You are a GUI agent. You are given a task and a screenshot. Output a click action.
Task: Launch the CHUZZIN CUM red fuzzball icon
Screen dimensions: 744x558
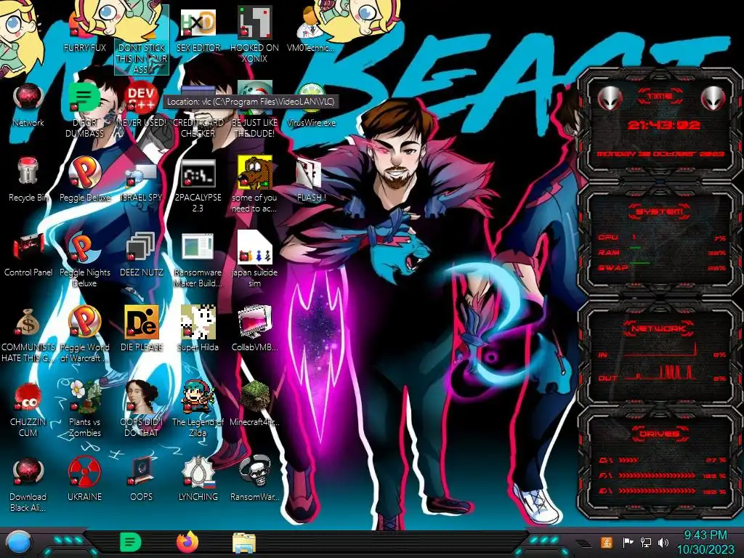click(28, 410)
